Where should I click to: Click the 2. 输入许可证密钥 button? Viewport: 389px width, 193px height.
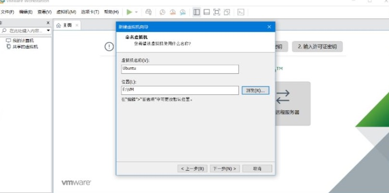pyautogui.click(x=317, y=47)
